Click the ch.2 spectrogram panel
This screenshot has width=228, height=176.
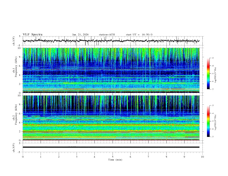click(111, 118)
